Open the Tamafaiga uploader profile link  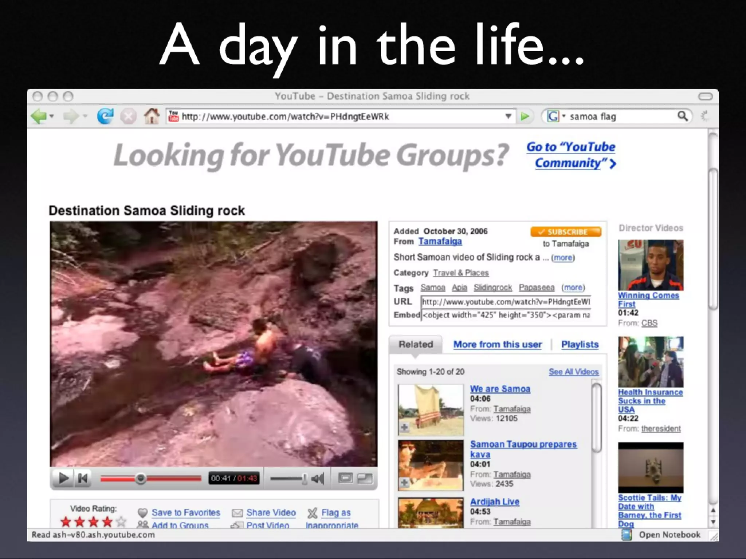(440, 241)
